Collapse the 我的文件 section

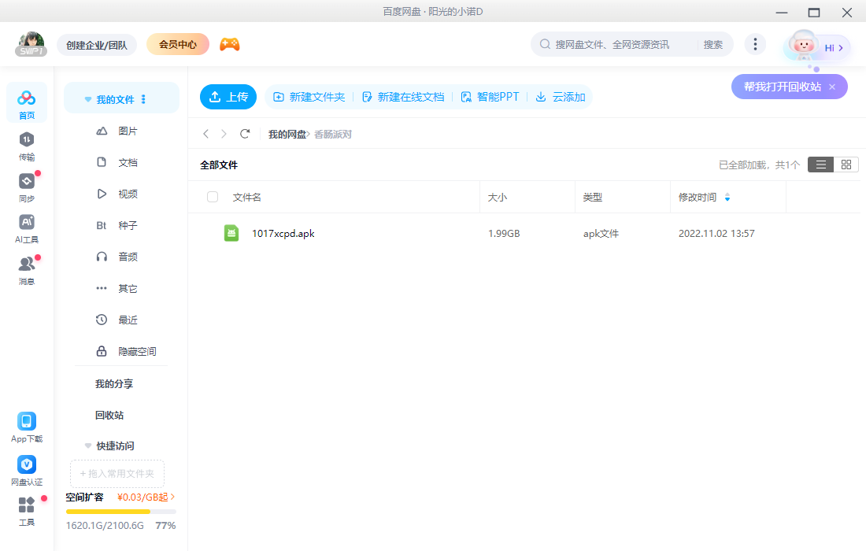(x=87, y=98)
